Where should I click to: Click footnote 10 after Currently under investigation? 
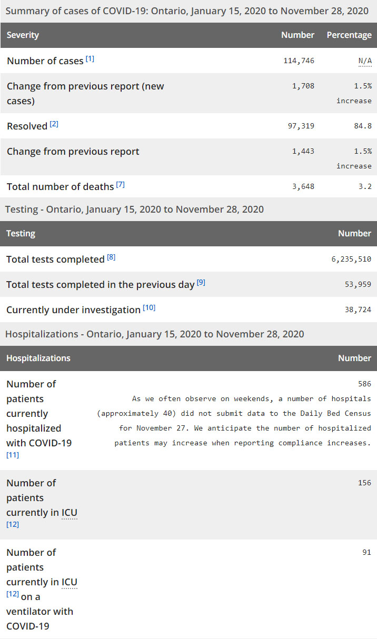(x=149, y=308)
